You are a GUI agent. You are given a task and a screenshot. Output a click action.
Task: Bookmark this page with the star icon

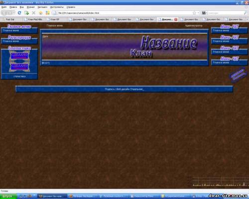(x=194, y=13)
